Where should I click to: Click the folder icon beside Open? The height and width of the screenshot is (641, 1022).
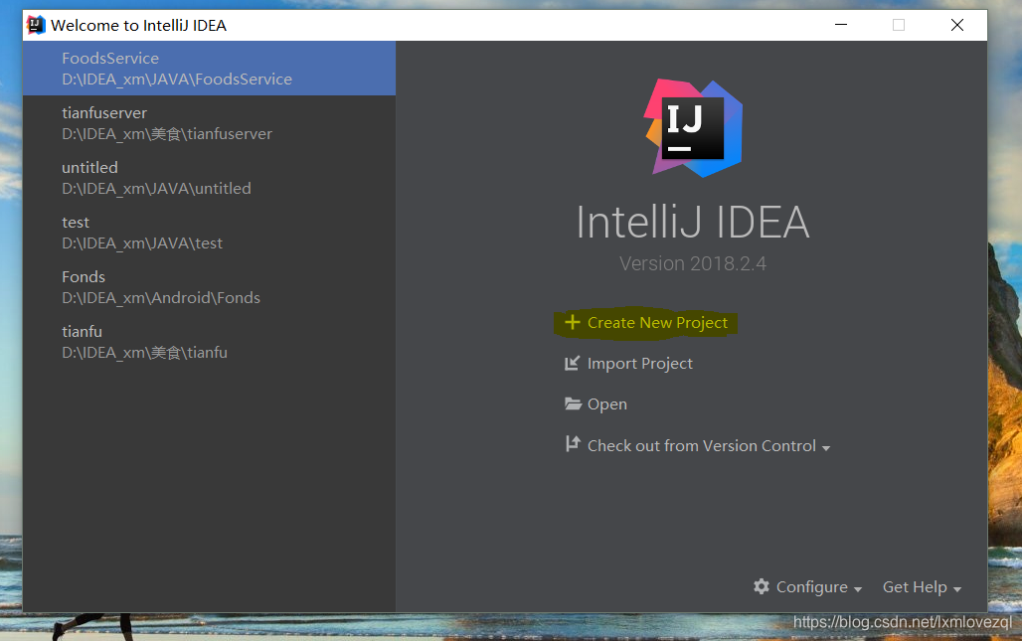[573, 403]
